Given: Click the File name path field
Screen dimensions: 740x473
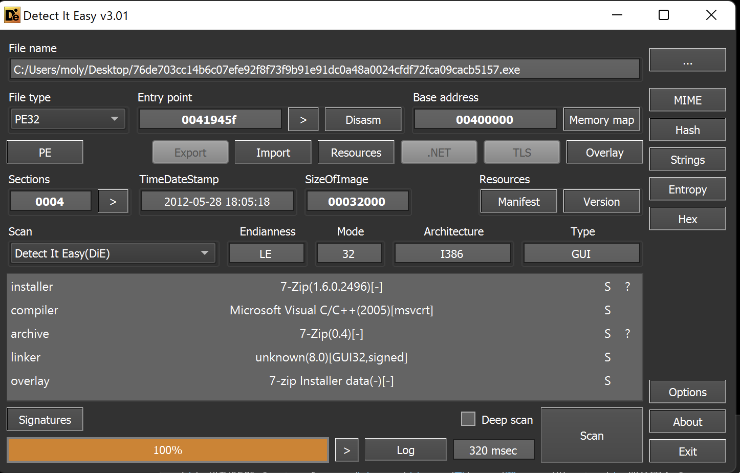Looking at the screenshot, I should pyautogui.click(x=324, y=70).
